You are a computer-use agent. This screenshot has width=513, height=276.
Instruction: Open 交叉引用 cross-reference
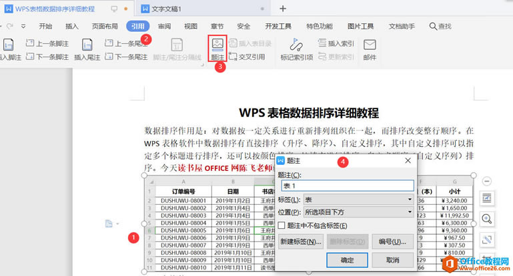pyautogui.click(x=247, y=57)
